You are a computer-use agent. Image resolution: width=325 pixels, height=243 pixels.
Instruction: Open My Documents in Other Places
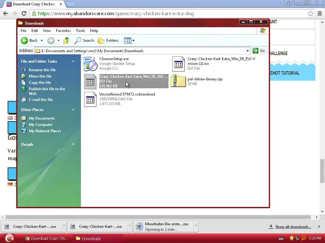click(42, 118)
